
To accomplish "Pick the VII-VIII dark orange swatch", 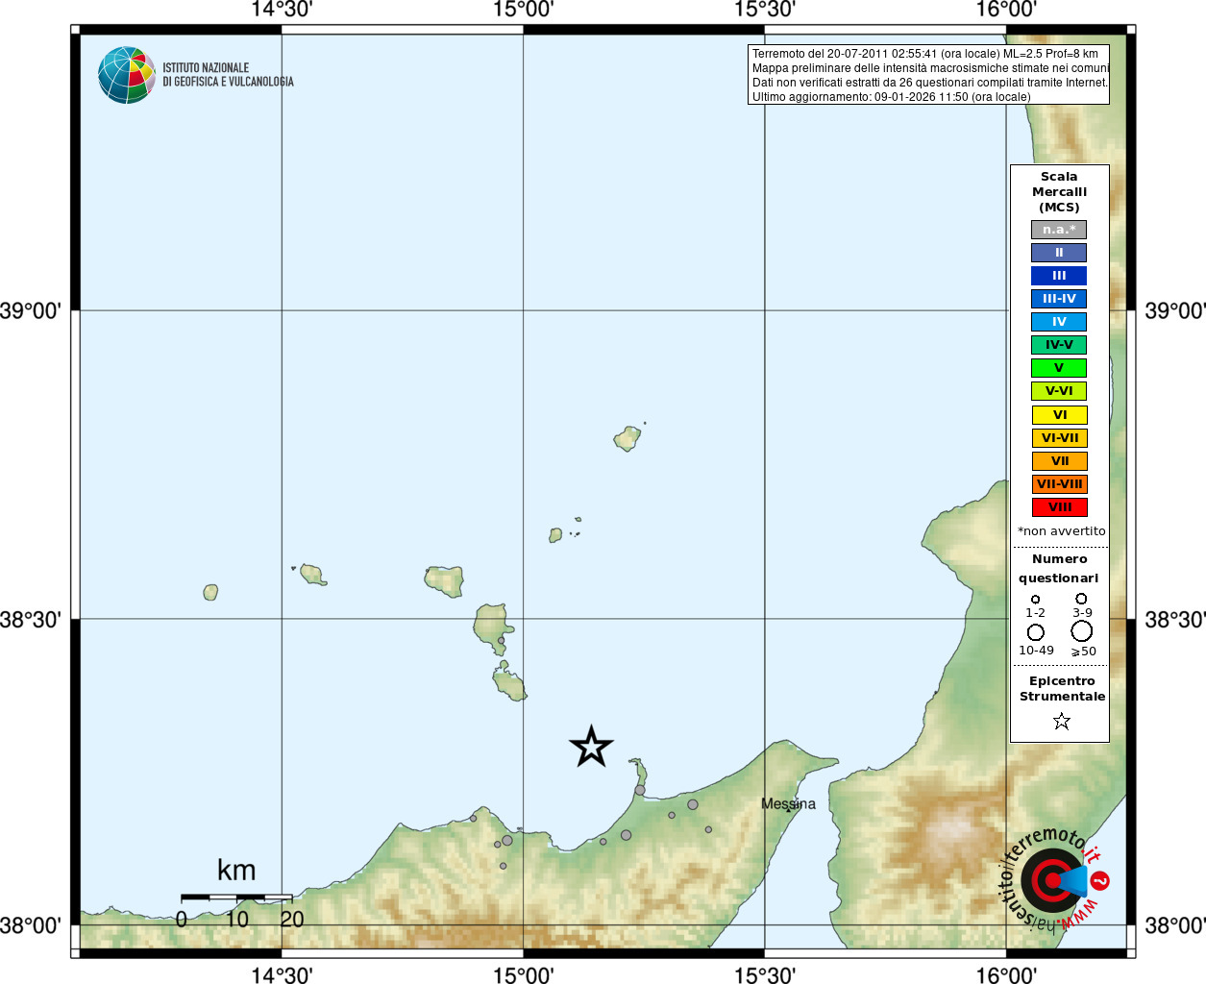I will coord(1060,484).
